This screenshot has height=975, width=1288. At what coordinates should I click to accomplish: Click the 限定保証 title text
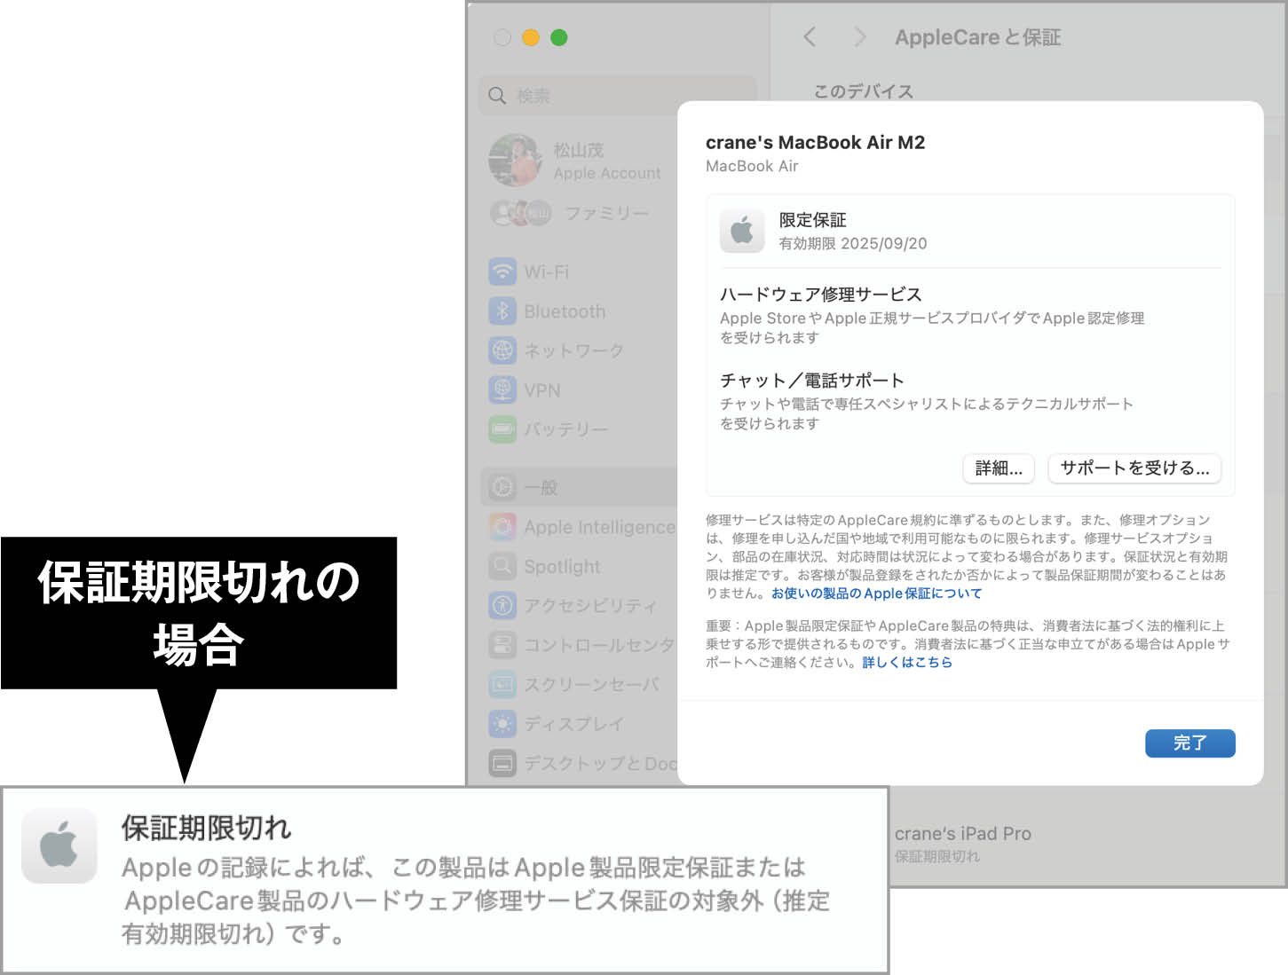coord(812,220)
